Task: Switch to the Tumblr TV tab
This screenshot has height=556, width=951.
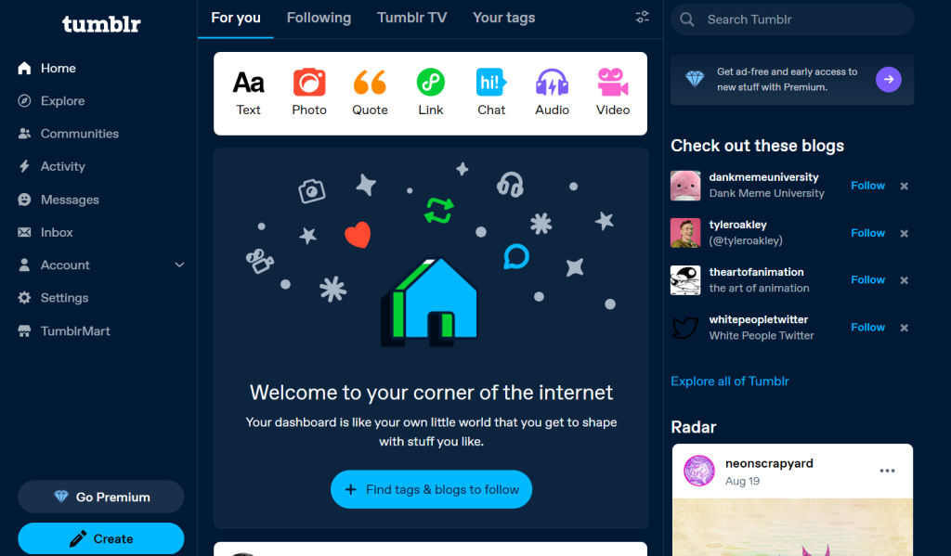Action: coord(411,19)
